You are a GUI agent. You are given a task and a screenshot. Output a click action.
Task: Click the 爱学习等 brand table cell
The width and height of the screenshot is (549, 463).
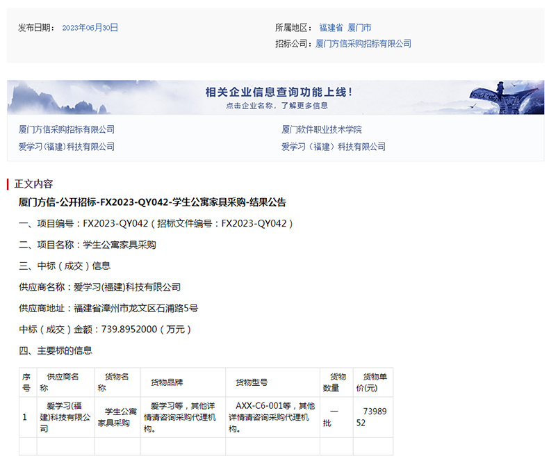[x=183, y=417]
